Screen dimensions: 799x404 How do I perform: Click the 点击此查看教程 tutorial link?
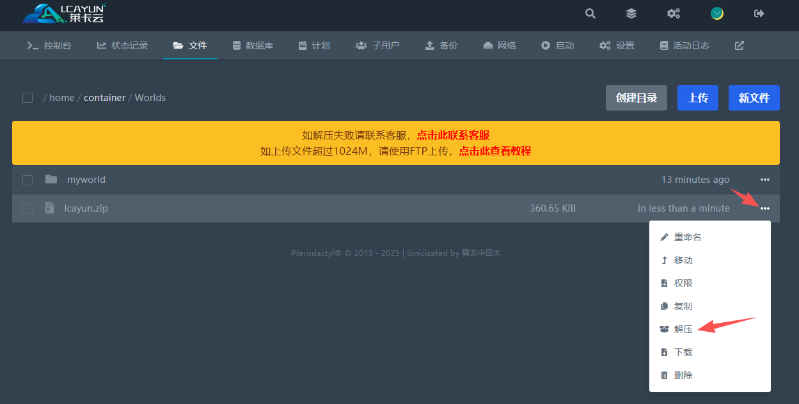pos(495,151)
